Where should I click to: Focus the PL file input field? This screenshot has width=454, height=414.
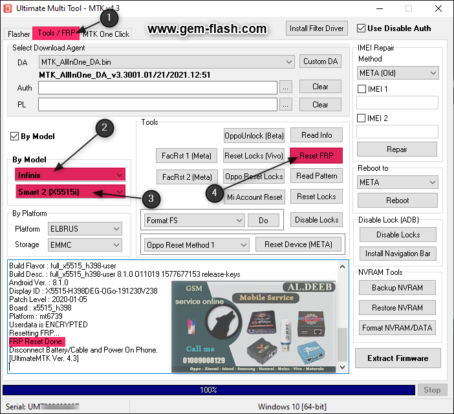pyautogui.click(x=158, y=105)
